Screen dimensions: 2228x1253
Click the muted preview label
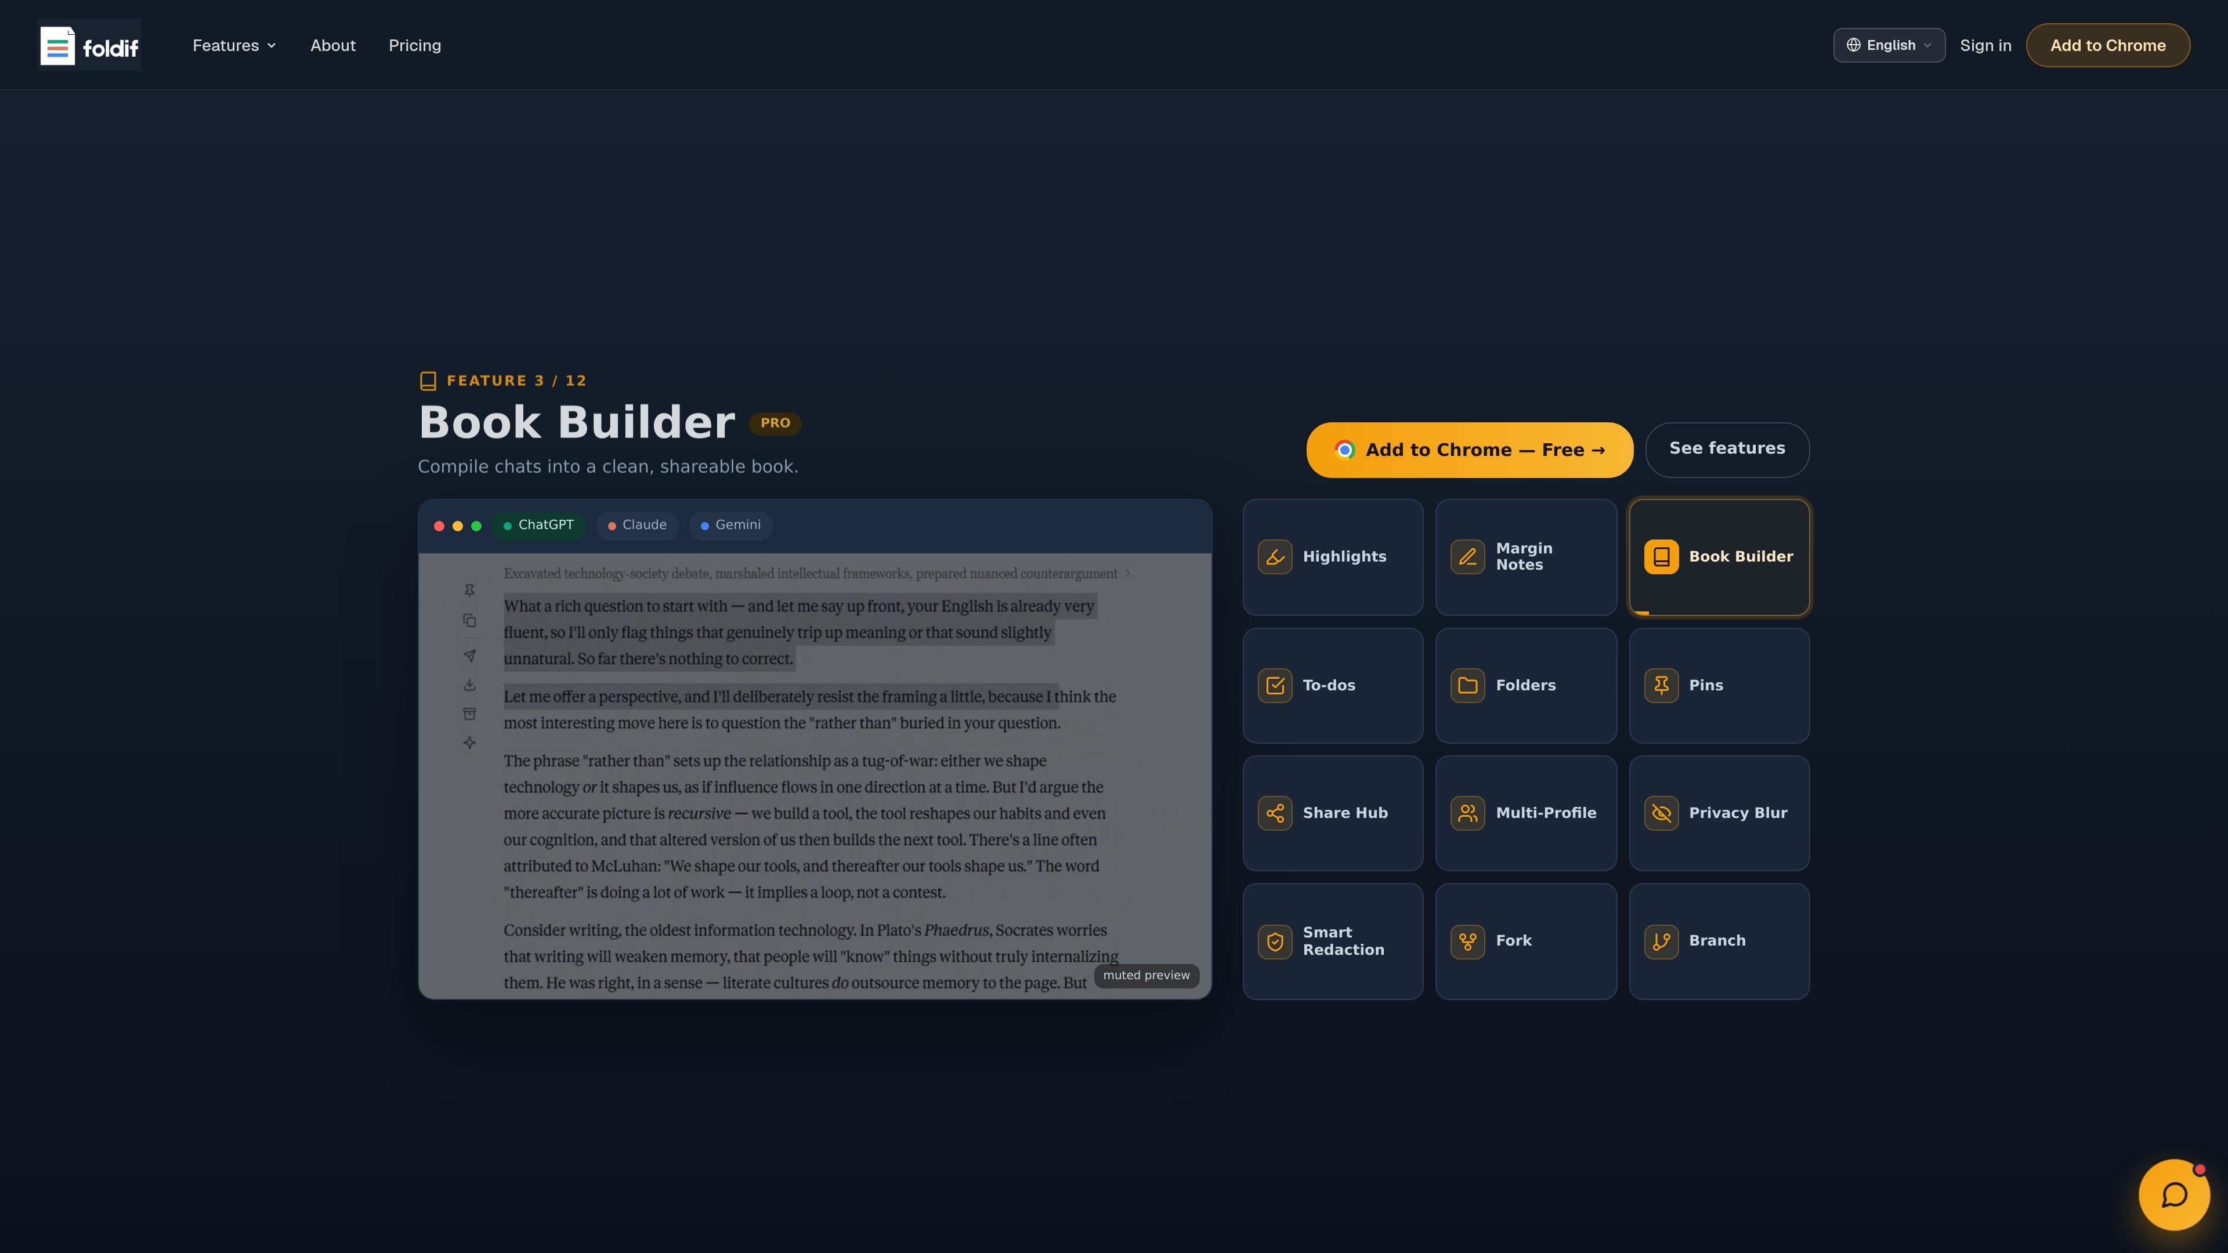[x=1146, y=975]
